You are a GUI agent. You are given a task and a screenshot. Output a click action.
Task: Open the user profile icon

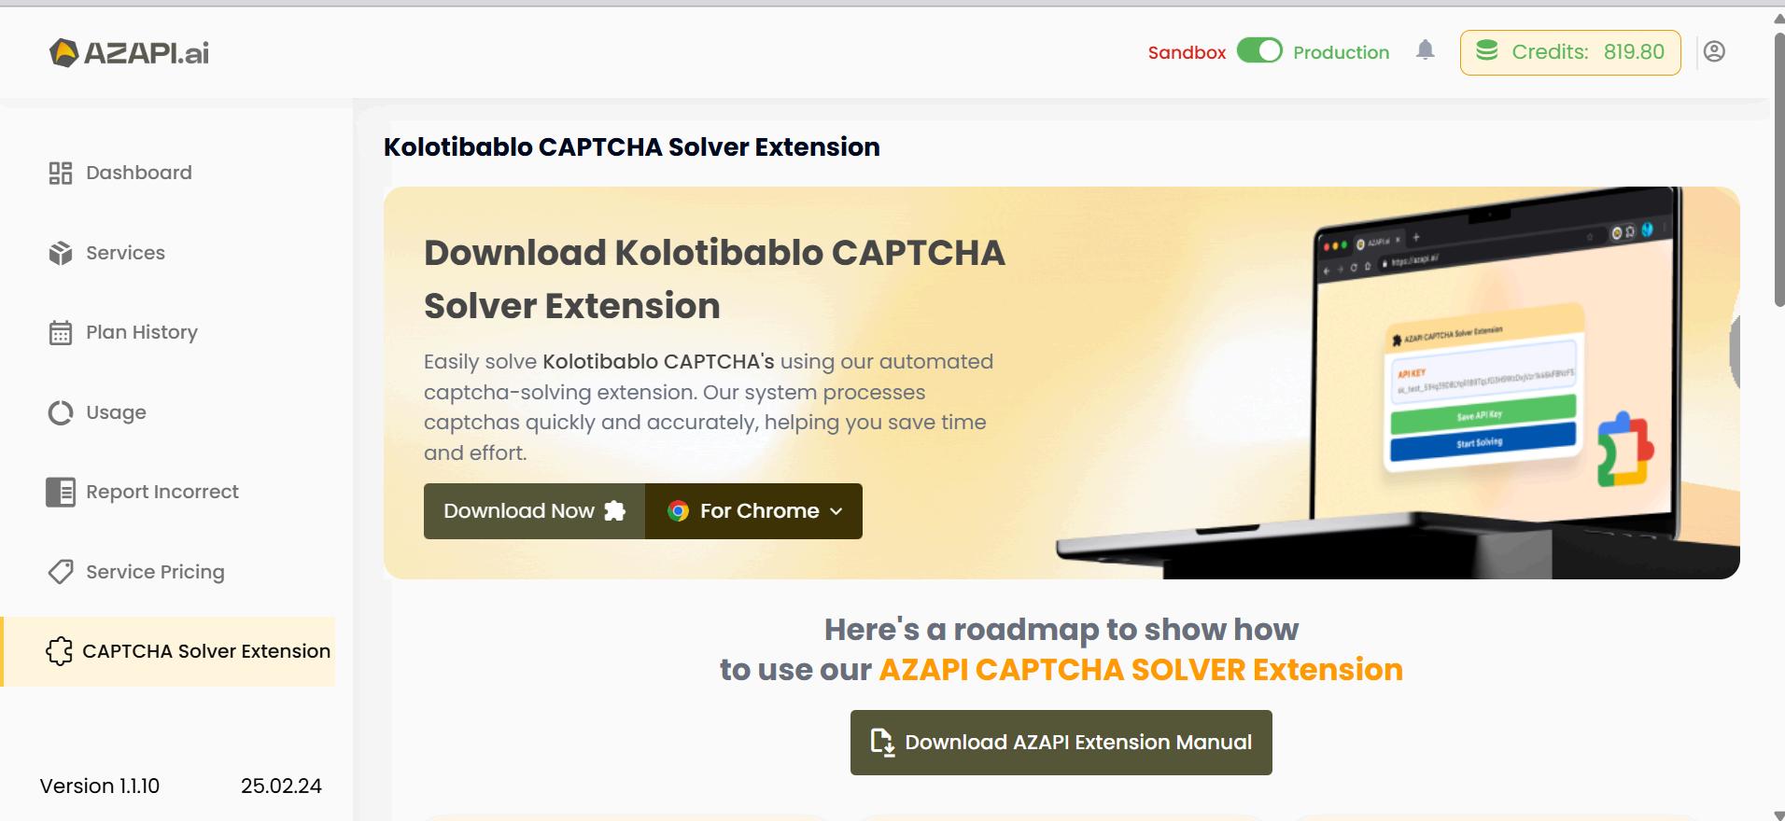tap(1714, 51)
